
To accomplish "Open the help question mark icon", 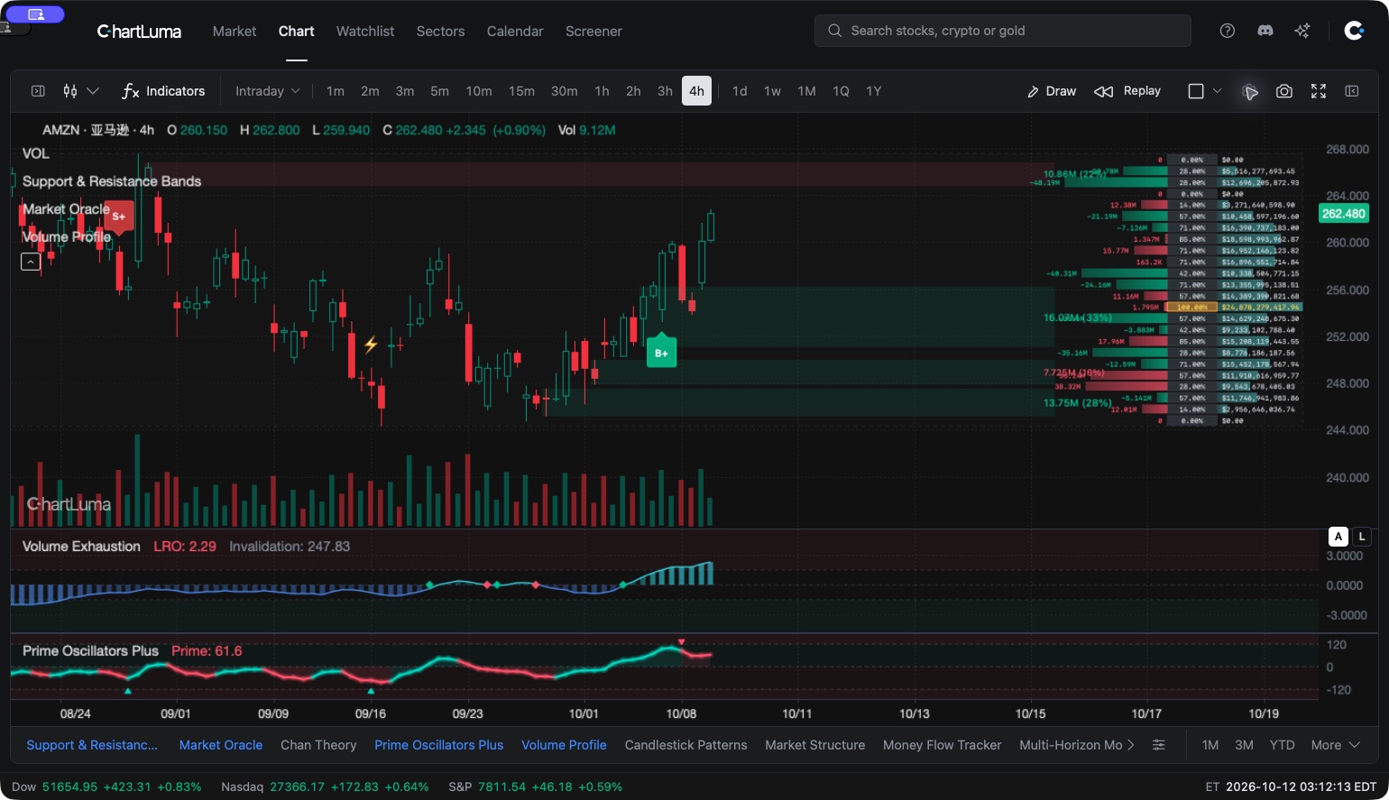I will click(x=1228, y=31).
